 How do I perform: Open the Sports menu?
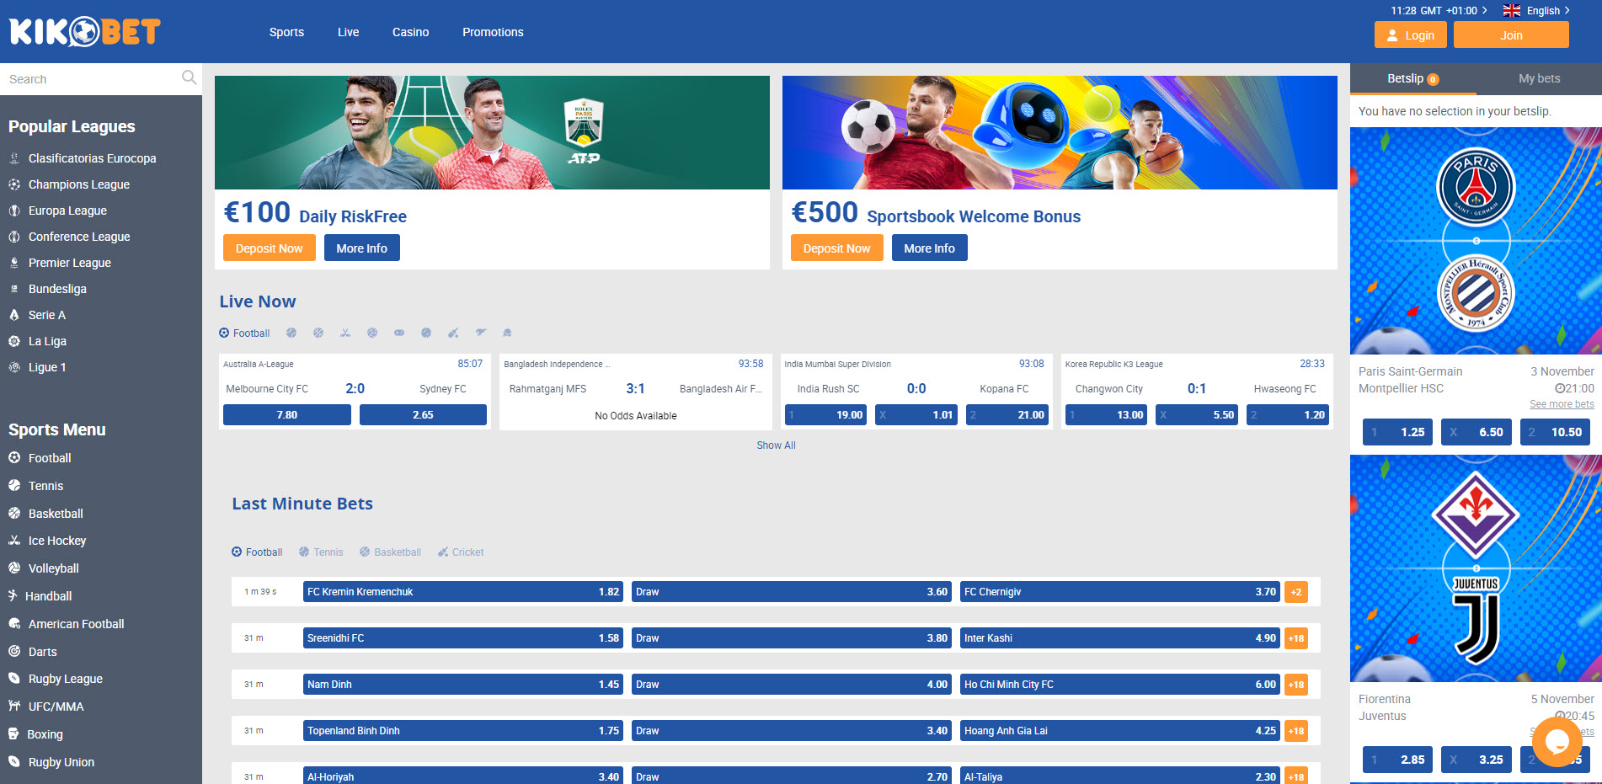286,32
